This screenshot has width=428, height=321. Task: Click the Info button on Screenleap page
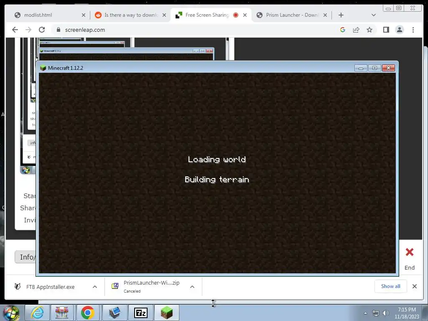tap(25, 257)
